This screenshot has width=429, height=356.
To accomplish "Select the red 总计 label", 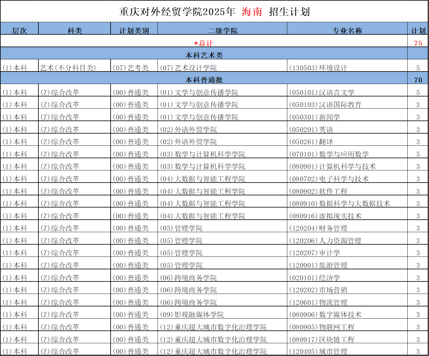I will (x=204, y=43).
